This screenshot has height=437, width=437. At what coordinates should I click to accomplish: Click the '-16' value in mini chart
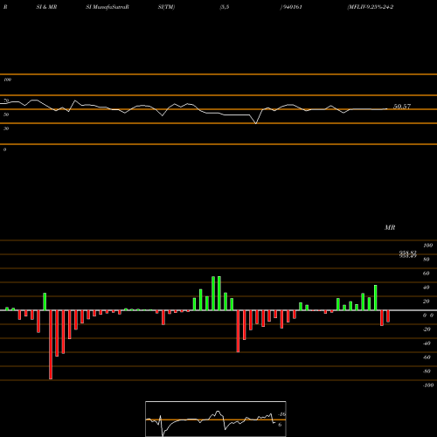(282, 414)
